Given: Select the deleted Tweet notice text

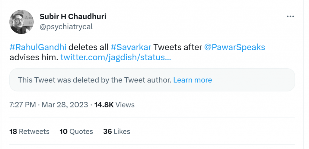Looking at the screenshot, I should [94, 80].
